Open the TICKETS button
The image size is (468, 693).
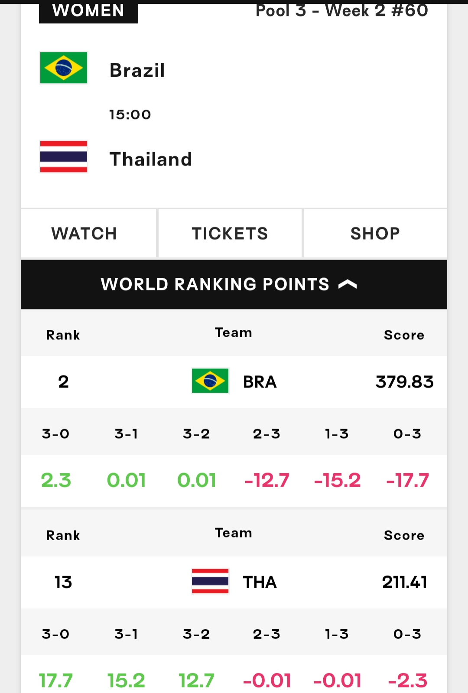pyautogui.click(x=230, y=234)
